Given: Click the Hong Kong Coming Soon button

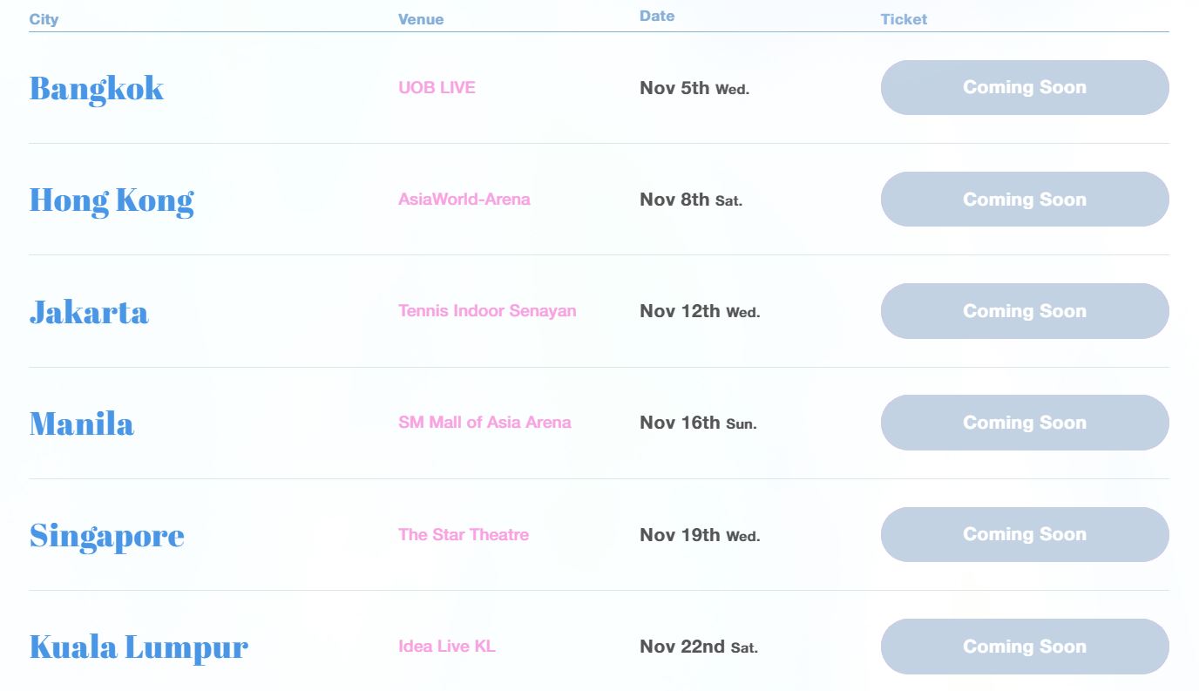Looking at the screenshot, I should pos(1024,200).
